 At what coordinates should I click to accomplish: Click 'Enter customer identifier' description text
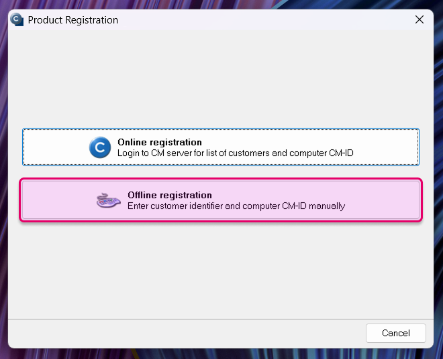(236, 206)
